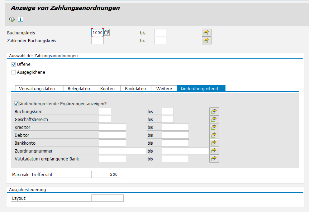Uncheck the Offene checkbox
Image resolution: width=309 pixels, height=212 pixels.
click(x=14, y=64)
